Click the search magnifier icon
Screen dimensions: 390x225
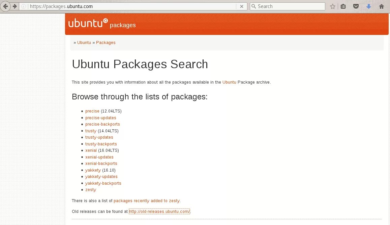coord(254,6)
